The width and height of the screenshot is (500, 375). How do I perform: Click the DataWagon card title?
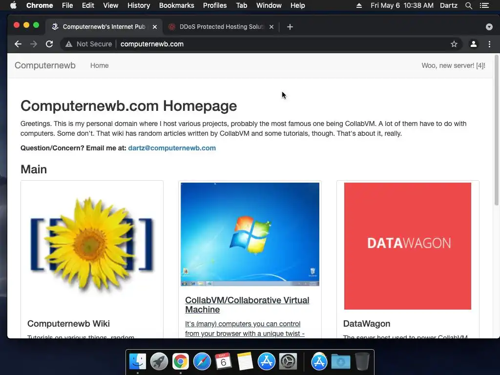(367, 324)
